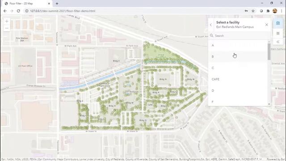
Task: Click the Esri Redlands Main Campus subtitle
Action: tap(235, 27)
